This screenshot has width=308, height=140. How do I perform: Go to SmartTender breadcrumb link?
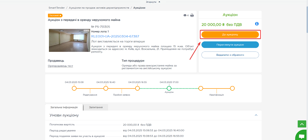coord(56,8)
